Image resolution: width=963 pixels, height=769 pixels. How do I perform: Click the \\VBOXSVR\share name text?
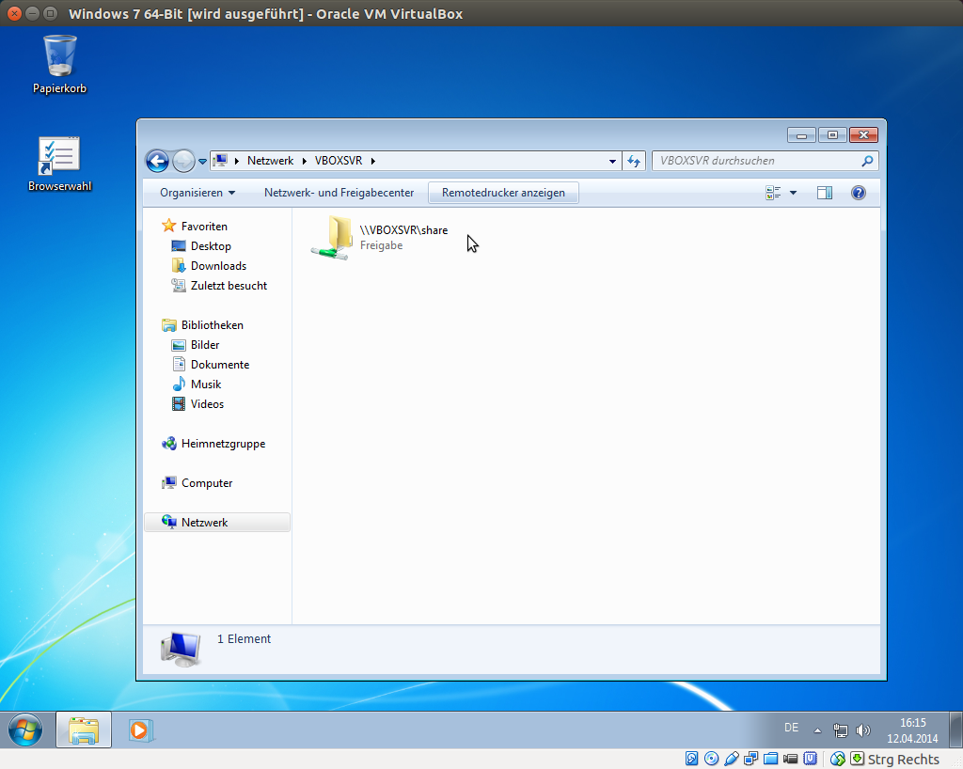click(403, 230)
